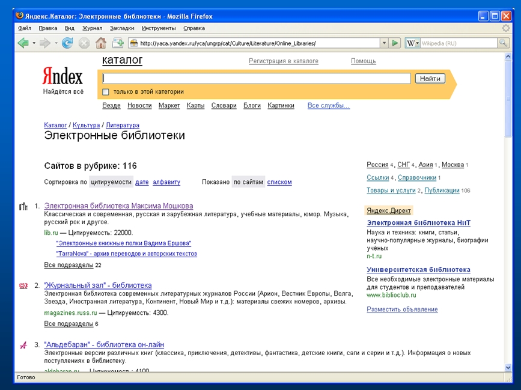This screenshot has width=521, height=390.
Task: Click in the Wikipedia search box
Action: [459, 43]
